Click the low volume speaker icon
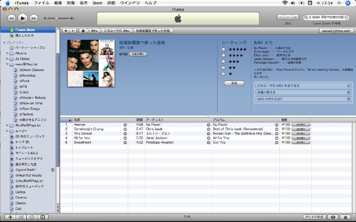This screenshot has width=356, height=222. point(45,18)
